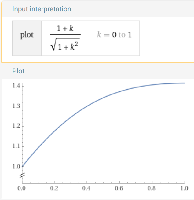Click the 1.2 label on y-axis
This screenshot has height=200, width=194.
click(x=16, y=126)
